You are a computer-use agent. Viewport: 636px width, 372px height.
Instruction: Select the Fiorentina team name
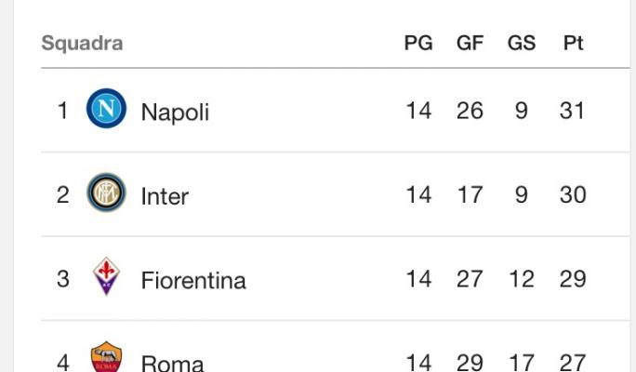pyautogui.click(x=193, y=280)
